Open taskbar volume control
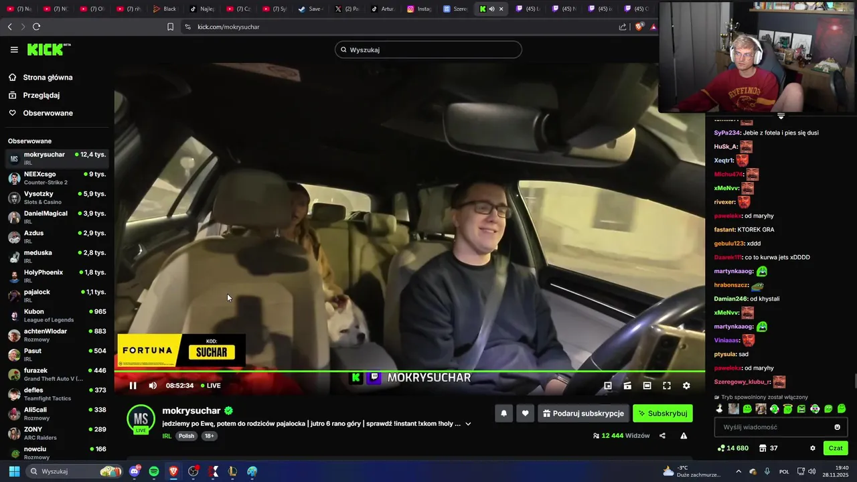 [811, 471]
